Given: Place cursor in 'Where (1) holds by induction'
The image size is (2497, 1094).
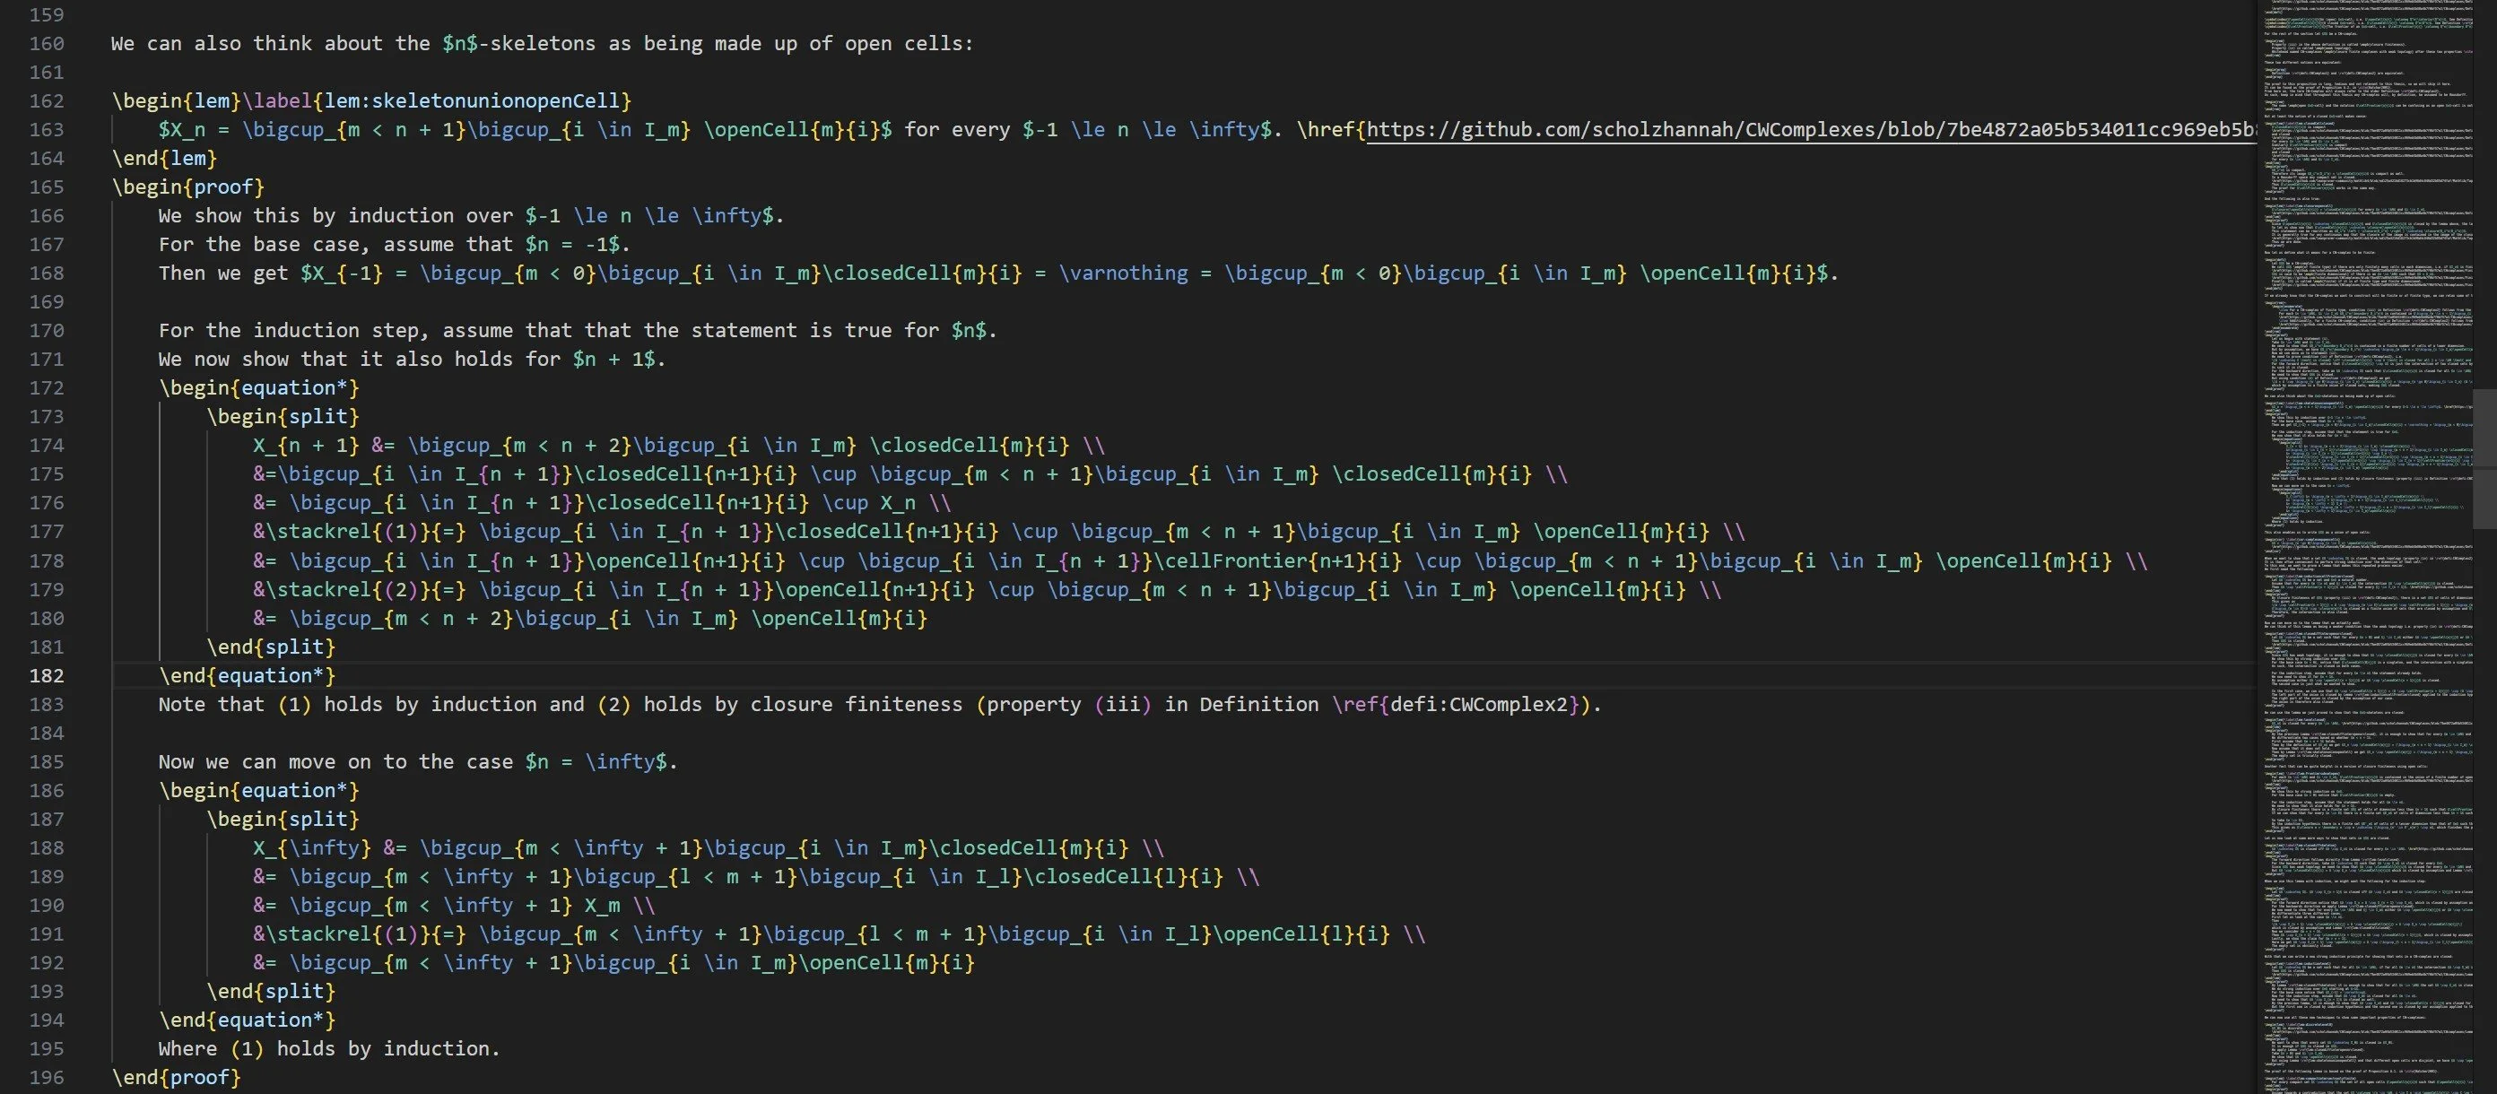Looking at the screenshot, I should tap(329, 1048).
